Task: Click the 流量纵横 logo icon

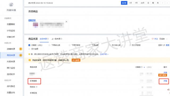Action: (11, 5)
